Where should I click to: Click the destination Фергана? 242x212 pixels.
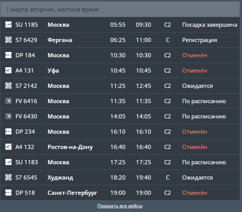(x=60, y=40)
